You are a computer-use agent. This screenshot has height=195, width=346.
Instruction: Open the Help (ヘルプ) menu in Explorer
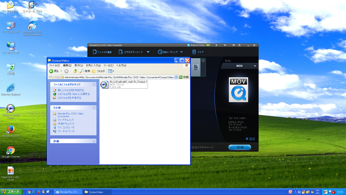[x=121, y=65]
